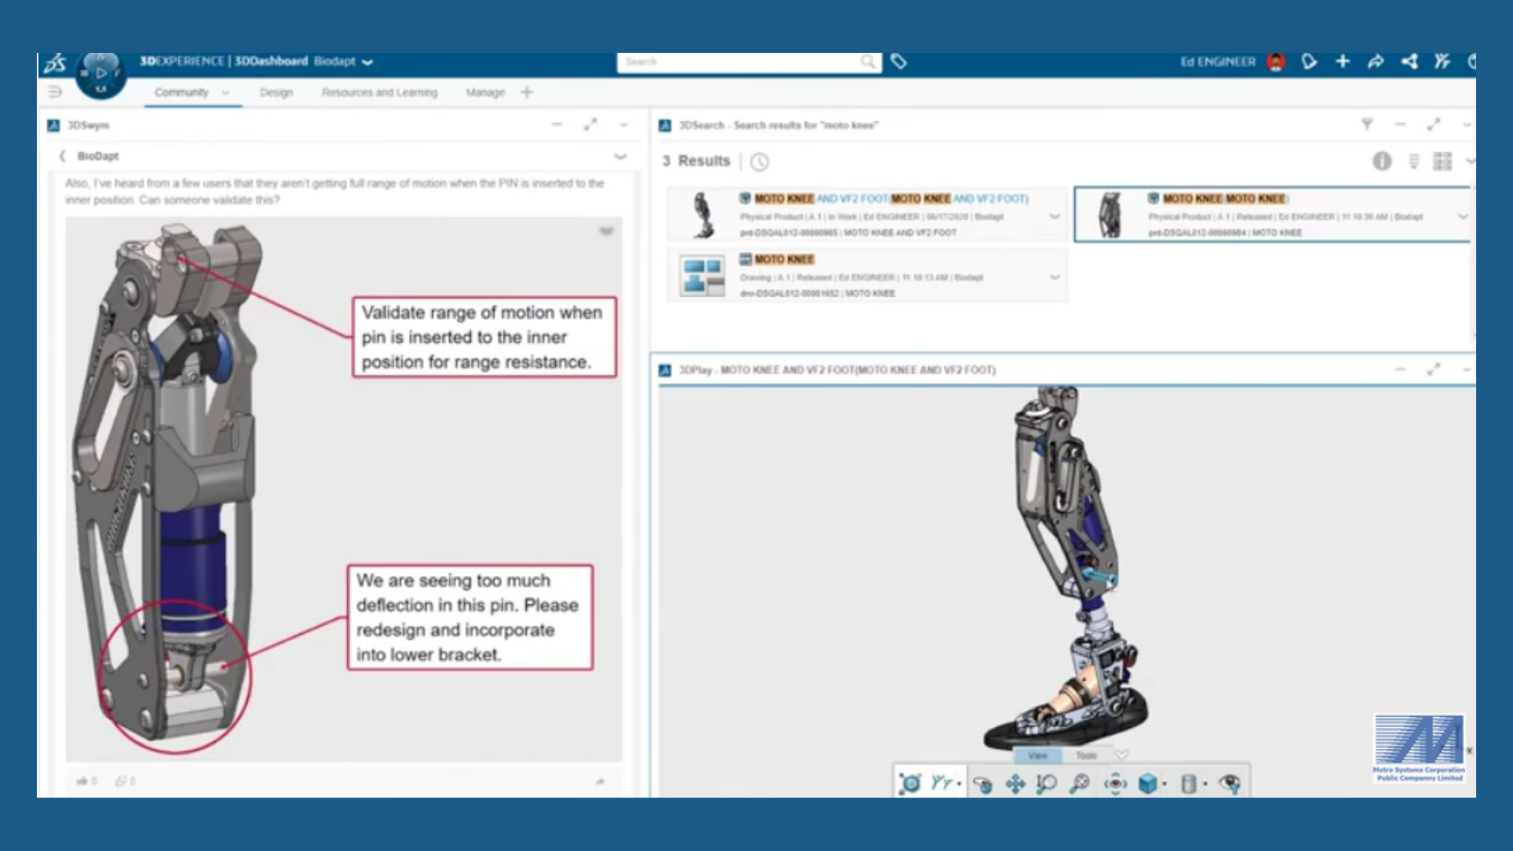1513x851 pixels.
Task: Expand the BioDapt community chevron
Action: pyautogui.click(x=620, y=157)
